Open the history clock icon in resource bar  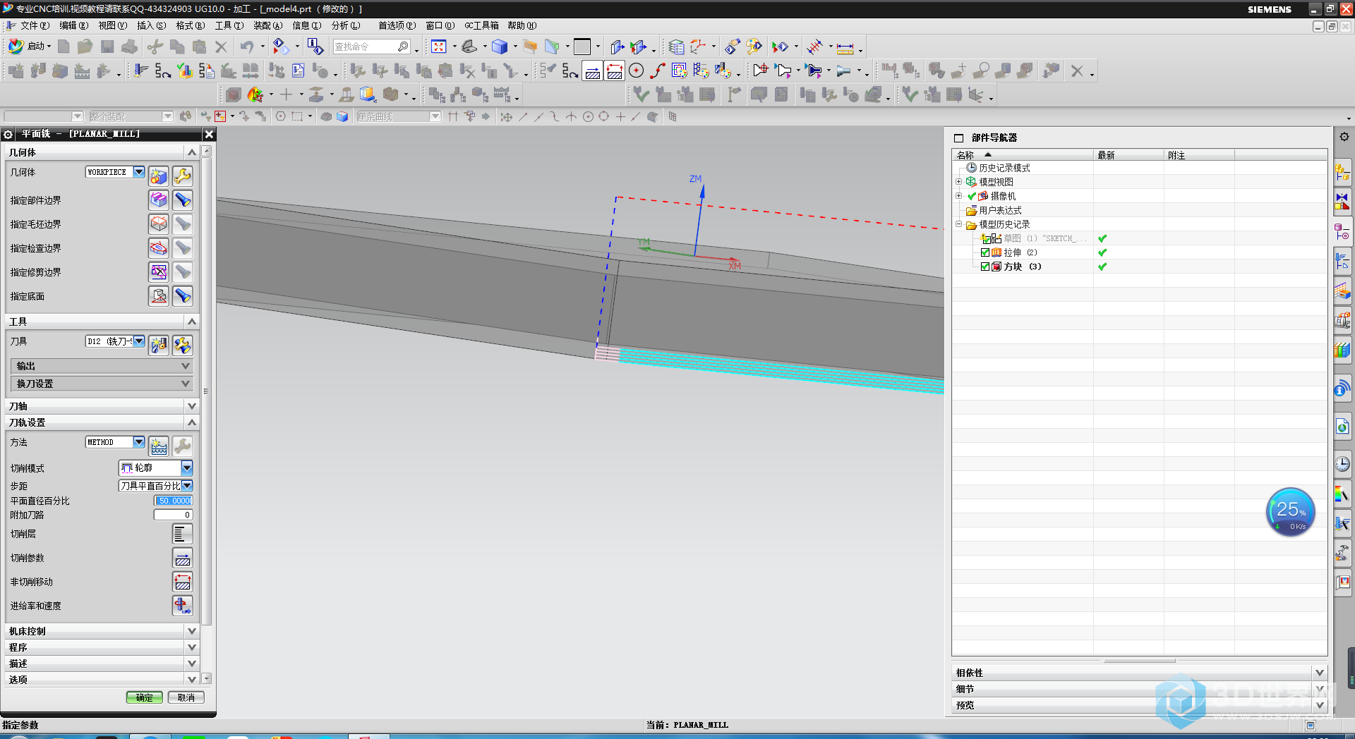tap(1342, 464)
